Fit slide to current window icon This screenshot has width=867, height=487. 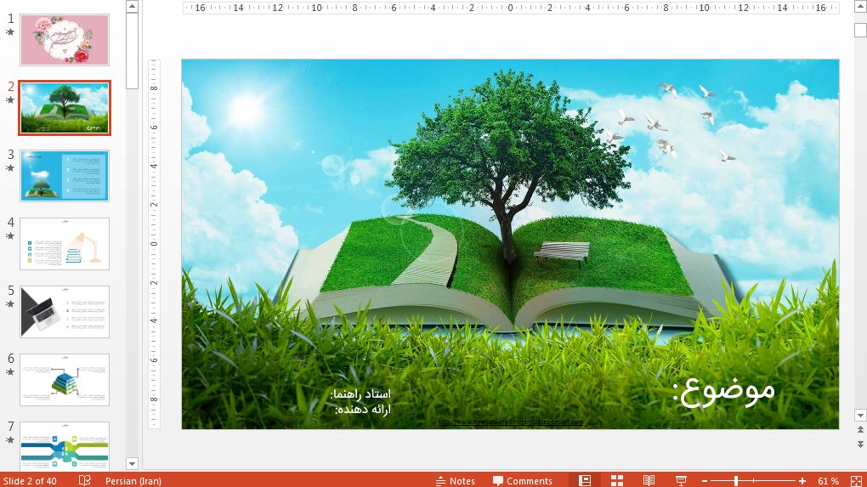pos(856,481)
